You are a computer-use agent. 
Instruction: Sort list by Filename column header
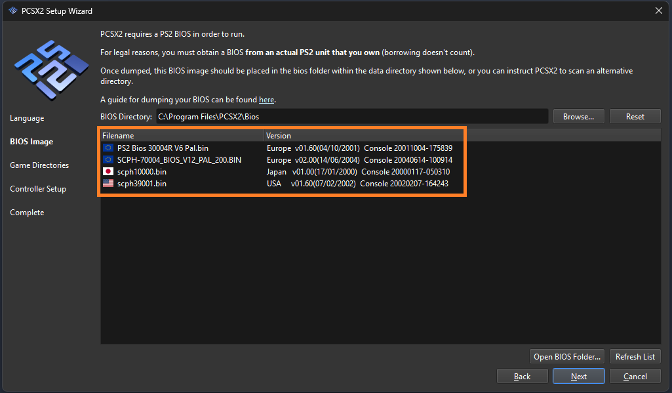click(x=182, y=136)
